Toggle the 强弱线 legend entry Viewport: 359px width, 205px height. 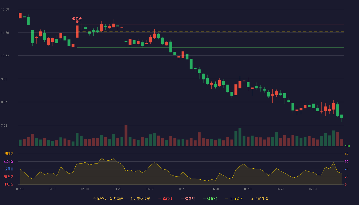[188, 199]
